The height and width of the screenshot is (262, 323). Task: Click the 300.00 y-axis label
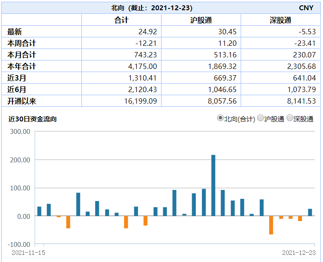click(x=20, y=131)
